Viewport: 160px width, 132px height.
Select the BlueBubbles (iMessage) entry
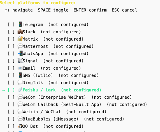[x=66, y=119]
